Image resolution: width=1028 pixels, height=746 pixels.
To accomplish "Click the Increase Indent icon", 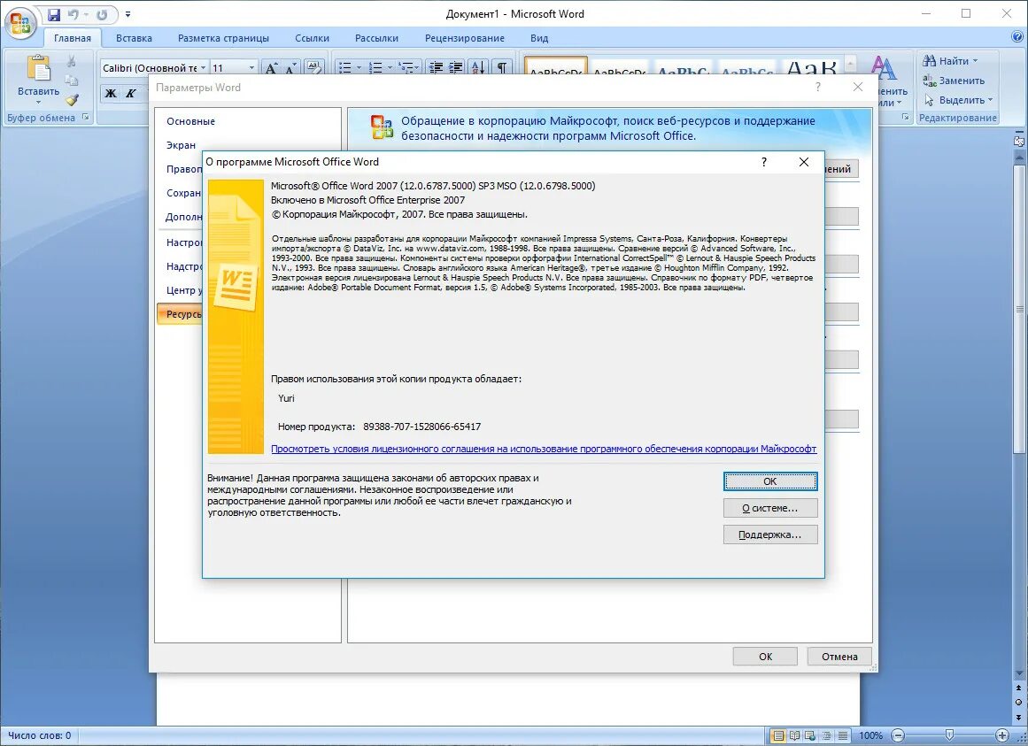I will [x=456, y=67].
